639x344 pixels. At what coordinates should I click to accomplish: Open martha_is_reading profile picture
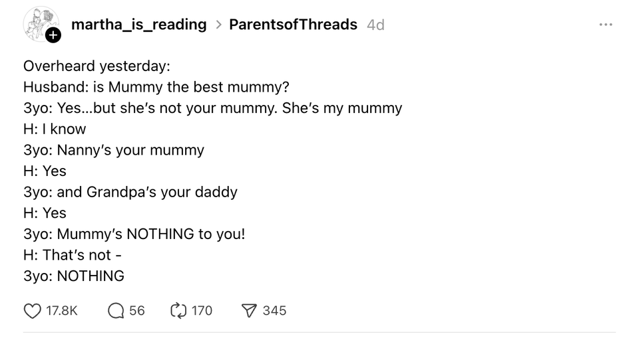coord(41,24)
